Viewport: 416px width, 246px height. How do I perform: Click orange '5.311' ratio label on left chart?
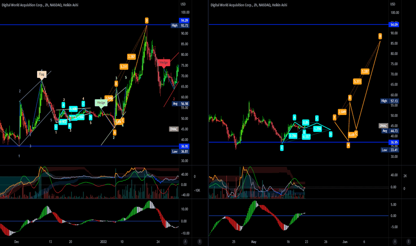[124, 67]
